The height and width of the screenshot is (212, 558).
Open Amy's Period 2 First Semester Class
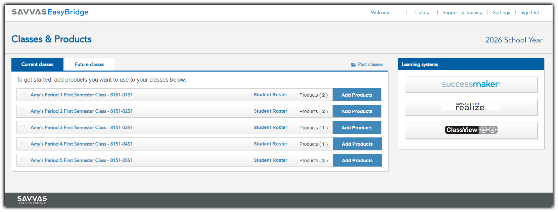point(82,111)
